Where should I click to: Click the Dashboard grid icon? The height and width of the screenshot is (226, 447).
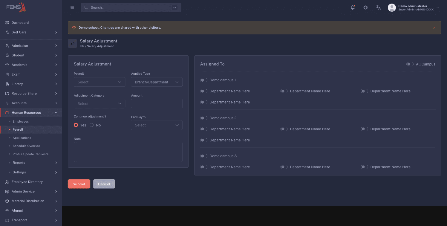point(7,23)
